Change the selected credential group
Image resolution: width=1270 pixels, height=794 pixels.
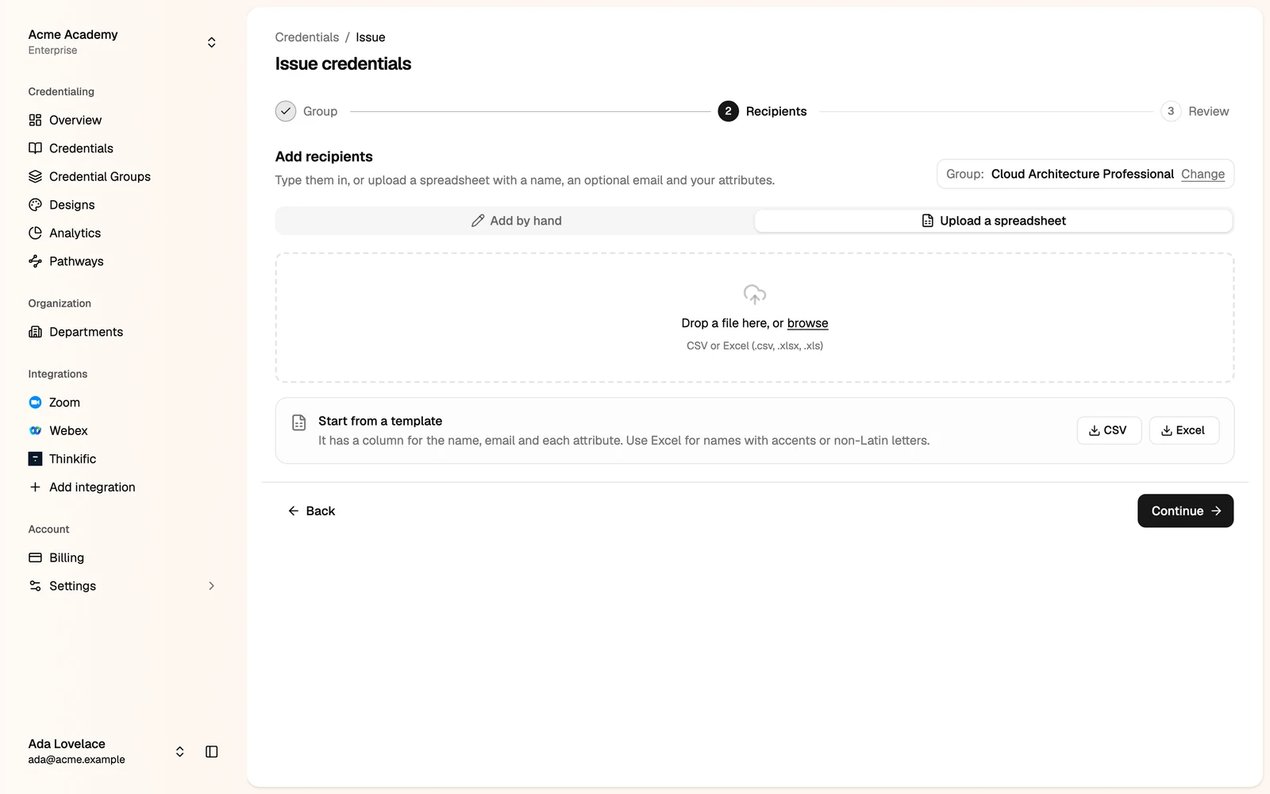pos(1203,174)
